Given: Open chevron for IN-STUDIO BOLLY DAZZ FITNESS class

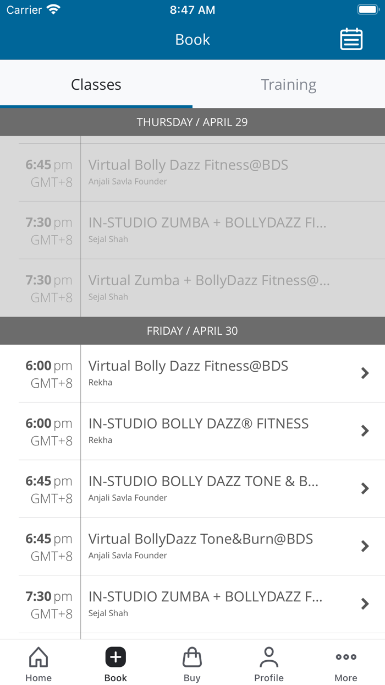Looking at the screenshot, I should point(365,431).
